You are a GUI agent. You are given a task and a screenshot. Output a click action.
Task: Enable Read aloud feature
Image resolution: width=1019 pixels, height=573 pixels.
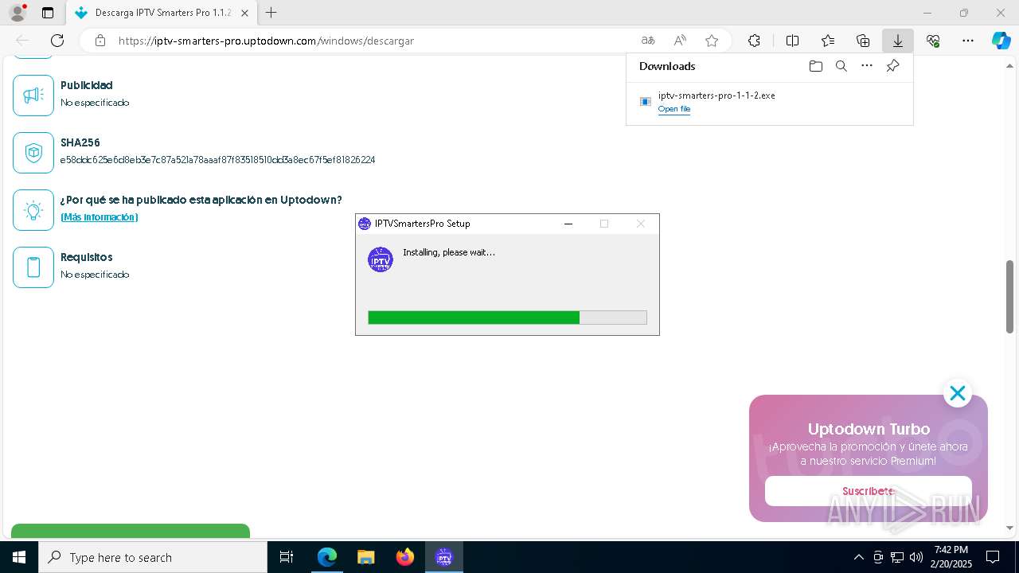(x=680, y=41)
